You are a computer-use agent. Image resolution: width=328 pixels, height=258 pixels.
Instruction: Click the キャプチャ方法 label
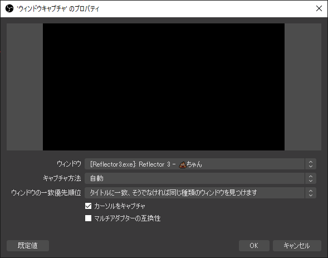click(x=62, y=178)
